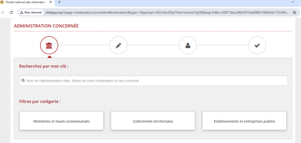Screen dimensions: 301x143
Task: Click the pencil edit step icon
Action: point(118,46)
